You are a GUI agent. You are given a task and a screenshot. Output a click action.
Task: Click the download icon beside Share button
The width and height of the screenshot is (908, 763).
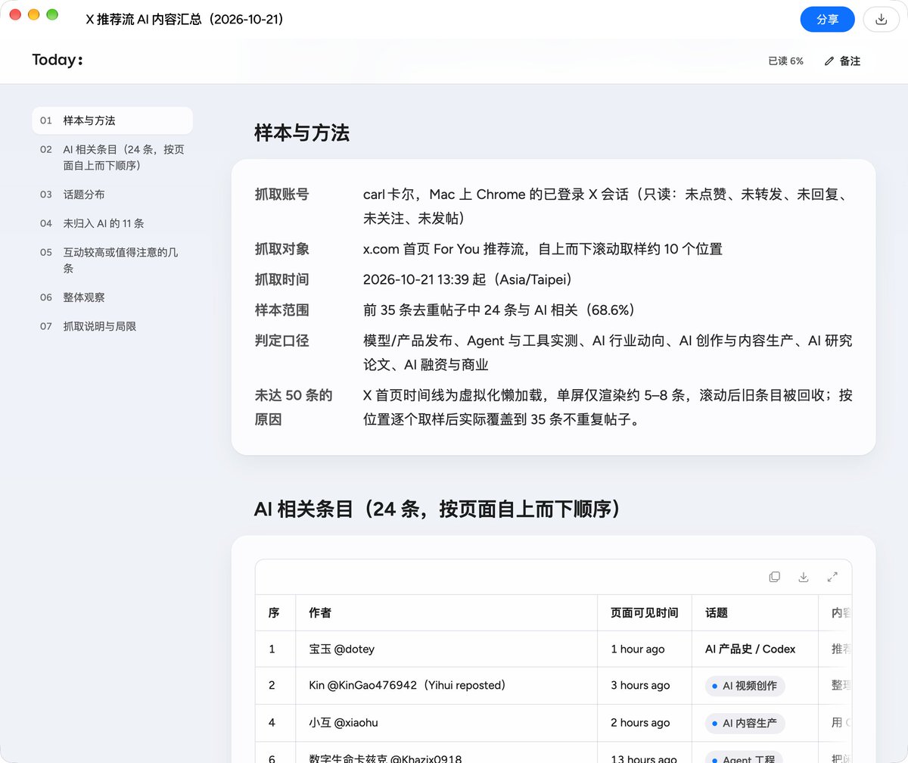coord(881,20)
